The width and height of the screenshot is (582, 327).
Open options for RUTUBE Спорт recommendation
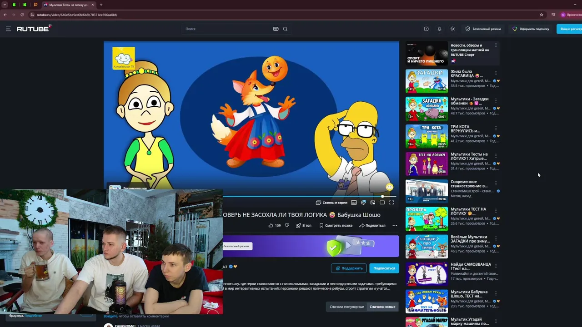pos(496,45)
